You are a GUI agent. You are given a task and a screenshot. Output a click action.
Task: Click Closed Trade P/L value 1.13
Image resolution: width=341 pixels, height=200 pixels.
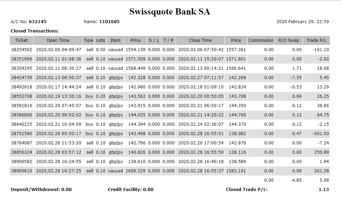click(324, 190)
